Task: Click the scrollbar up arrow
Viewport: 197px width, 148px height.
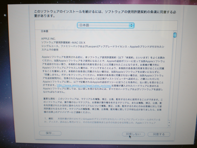Action: coord(169,122)
